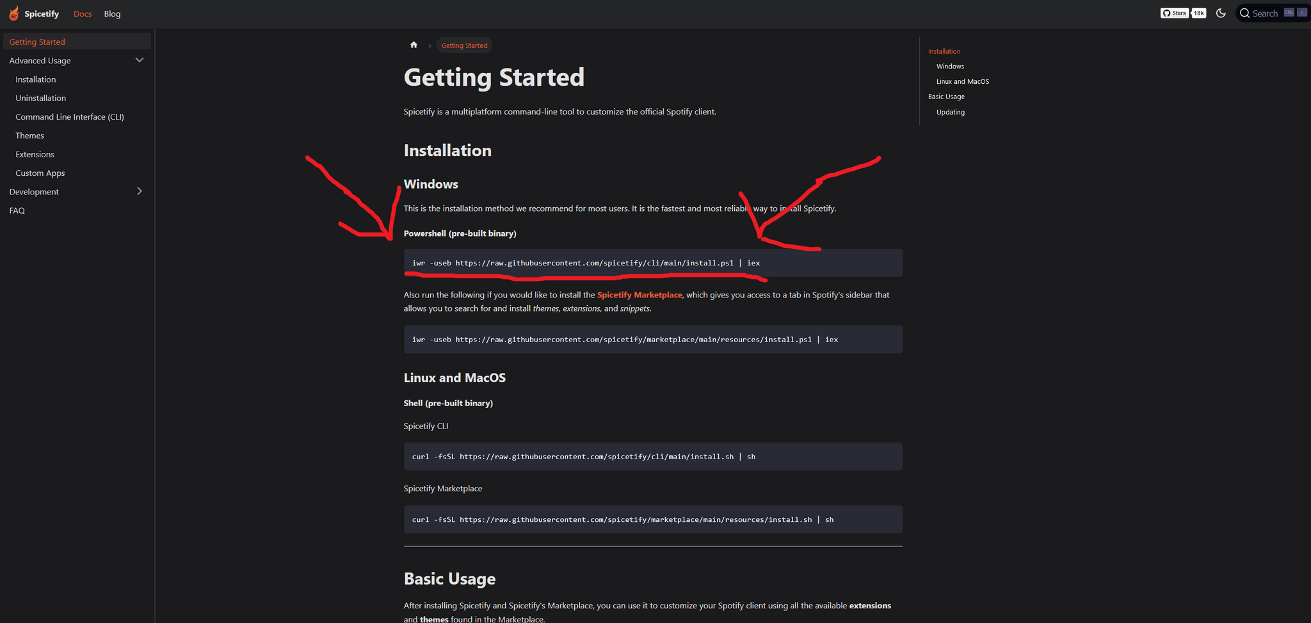Open the Installation sidebar page
Screen dimensions: 1311x623
click(x=36, y=79)
